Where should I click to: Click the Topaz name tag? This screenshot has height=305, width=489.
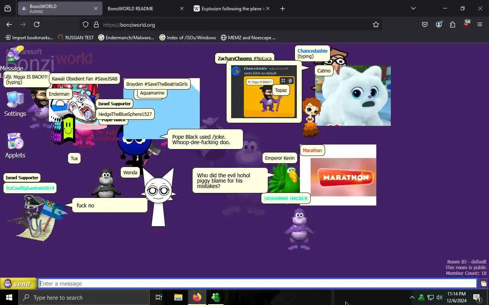pyautogui.click(x=281, y=90)
